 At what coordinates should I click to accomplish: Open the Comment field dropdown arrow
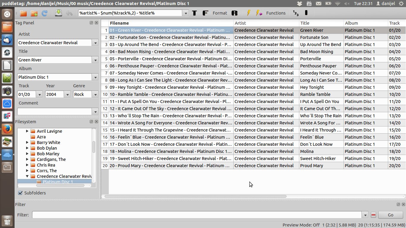coord(95,112)
